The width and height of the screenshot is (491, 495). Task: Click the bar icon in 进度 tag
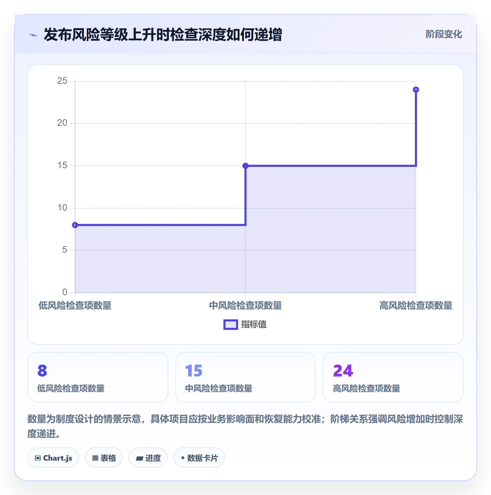139,458
